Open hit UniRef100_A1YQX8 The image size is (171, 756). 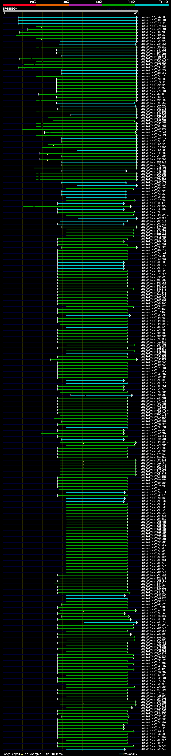tap(153, 23)
